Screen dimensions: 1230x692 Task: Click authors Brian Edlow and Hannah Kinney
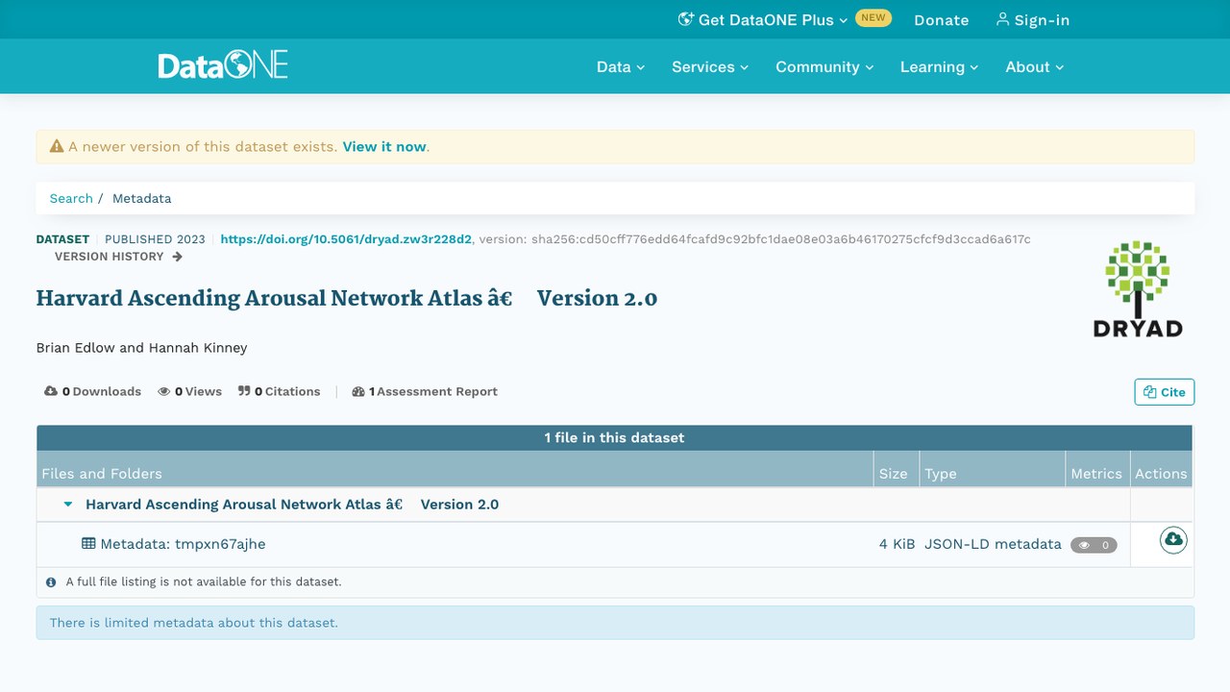[142, 348]
